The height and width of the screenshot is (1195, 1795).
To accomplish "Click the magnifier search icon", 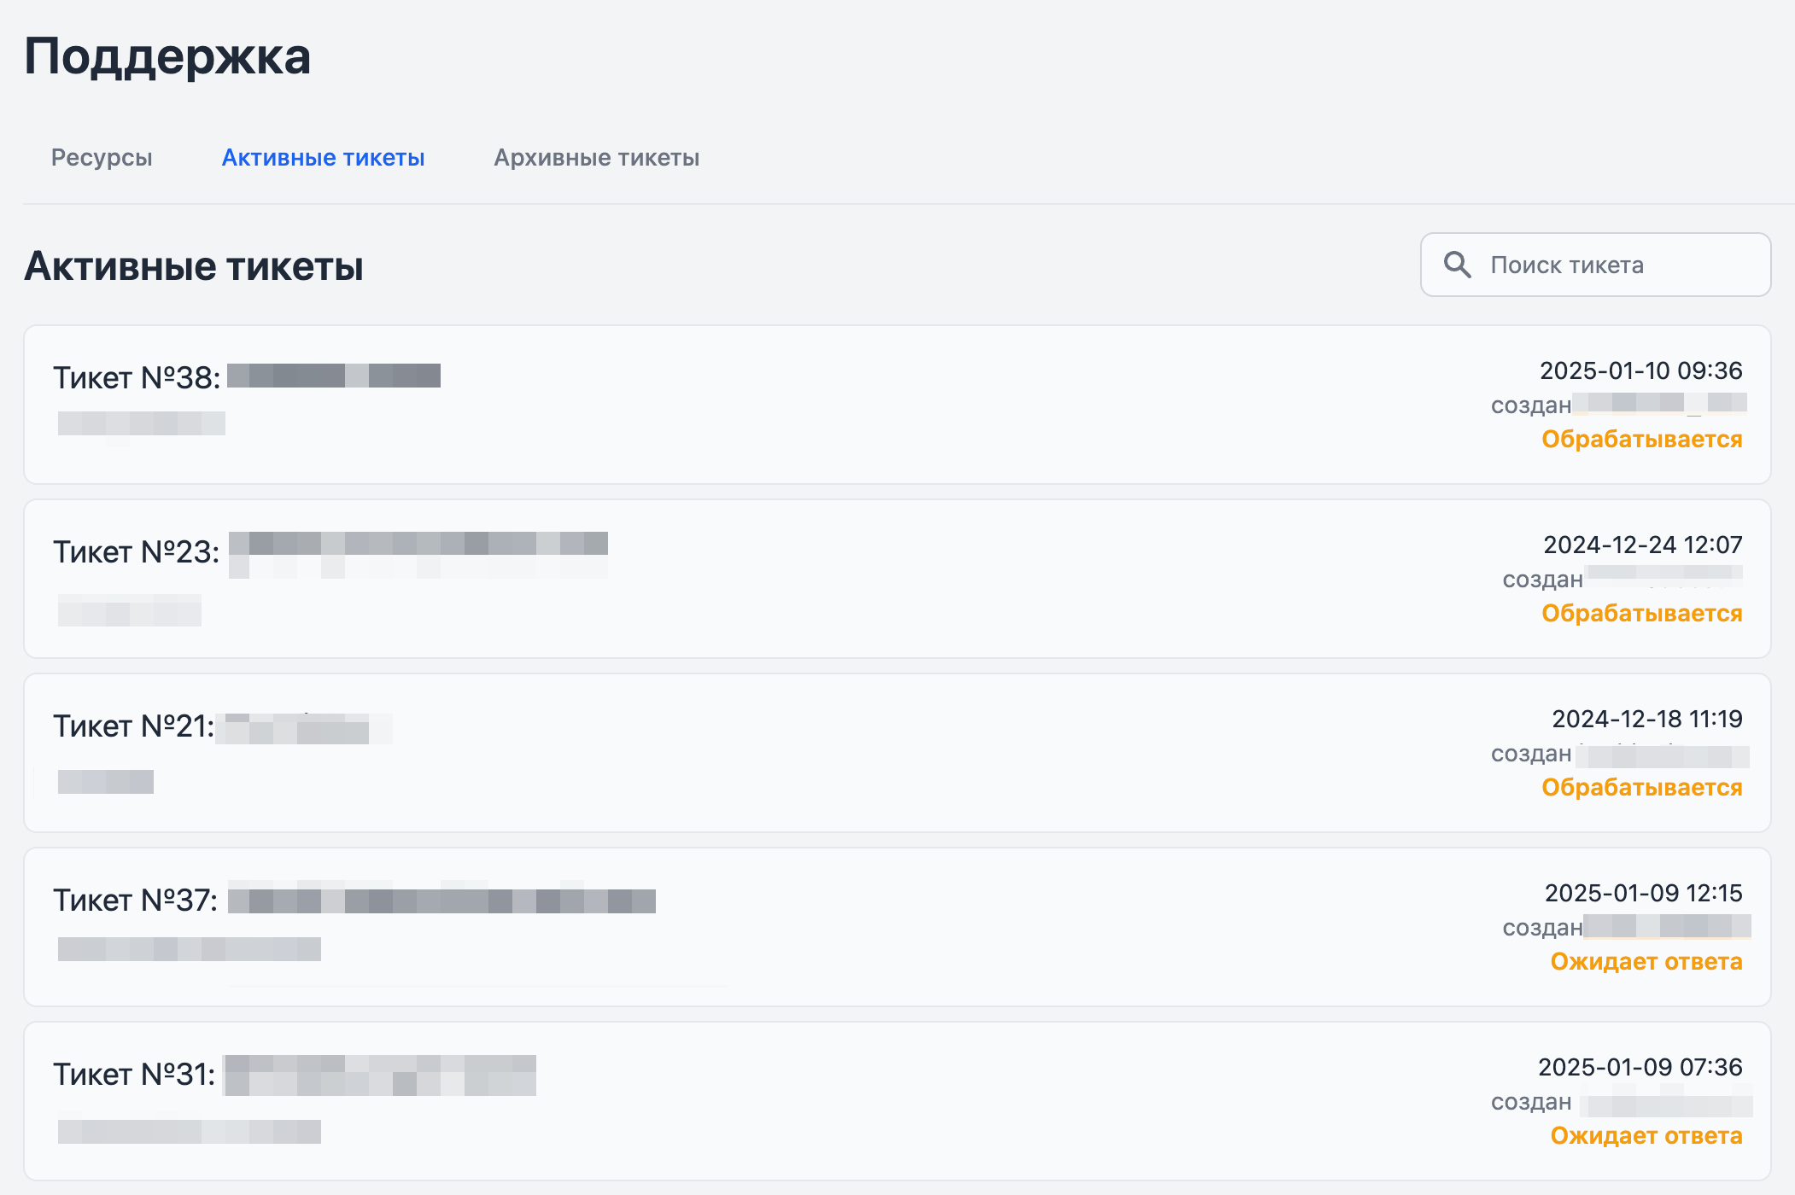I will (x=1457, y=265).
